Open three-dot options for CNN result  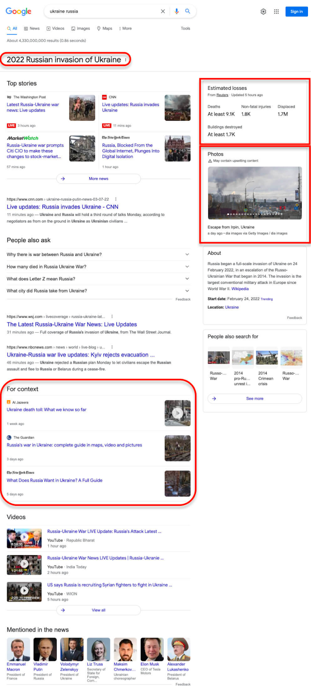[116, 199]
